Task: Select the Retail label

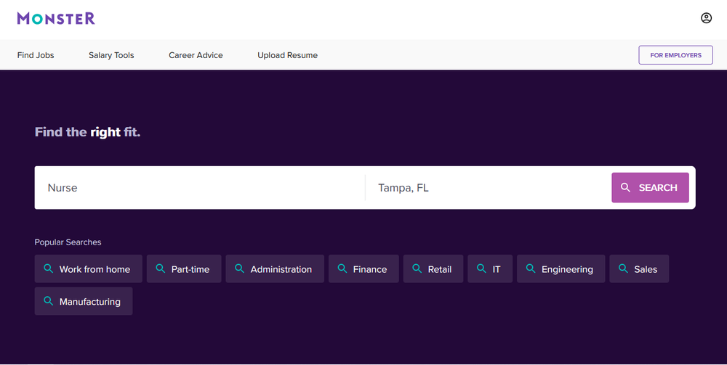Action: click(x=440, y=269)
